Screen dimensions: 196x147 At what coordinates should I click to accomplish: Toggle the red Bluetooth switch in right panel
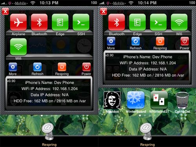click(117, 22)
